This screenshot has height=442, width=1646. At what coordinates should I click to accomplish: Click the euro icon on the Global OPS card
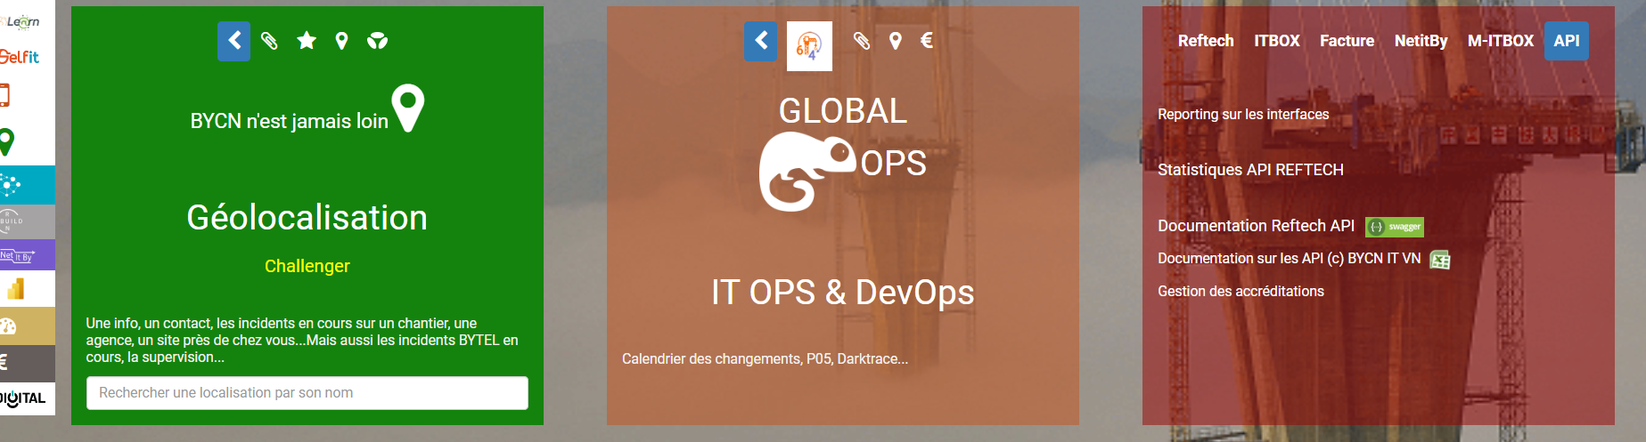tap(927, 40)
